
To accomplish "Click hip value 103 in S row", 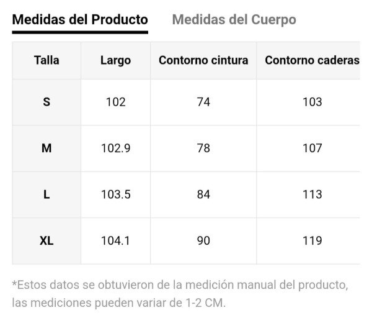I will (x=312, y=102).
